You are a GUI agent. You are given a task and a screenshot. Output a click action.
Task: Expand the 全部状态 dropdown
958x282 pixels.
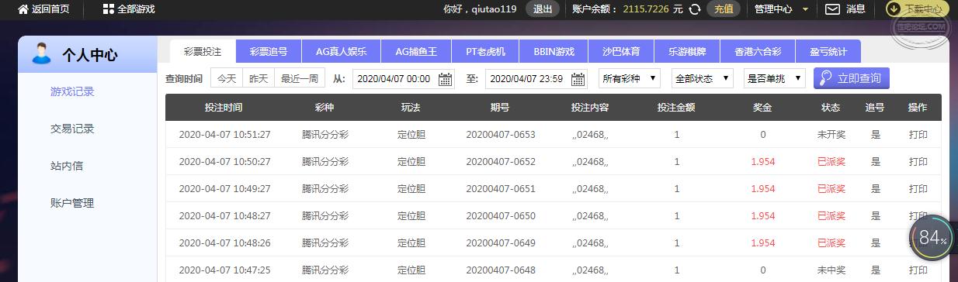tap(703, 78)
